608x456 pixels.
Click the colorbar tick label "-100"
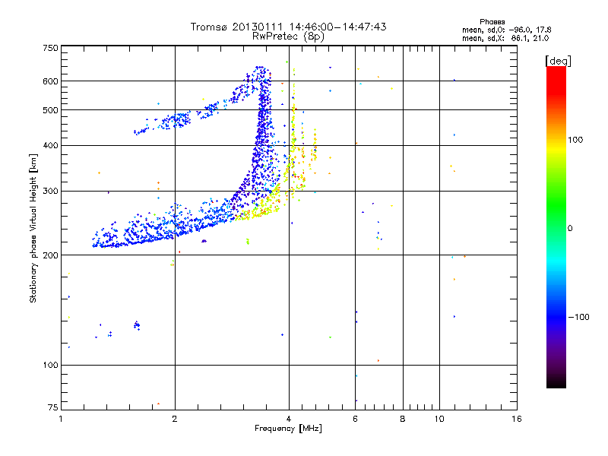pyautogui.click(x=578, y=317)
